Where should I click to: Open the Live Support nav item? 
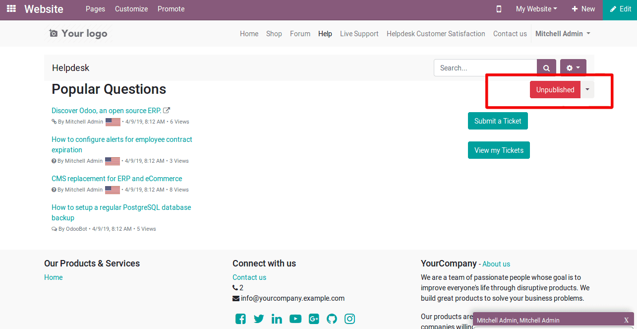359,34
